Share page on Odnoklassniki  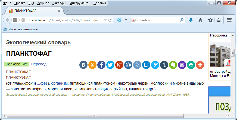(x=92, y=65)
